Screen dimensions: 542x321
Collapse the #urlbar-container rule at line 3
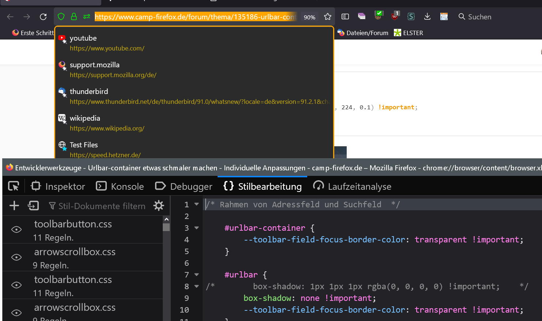(197, 228)
